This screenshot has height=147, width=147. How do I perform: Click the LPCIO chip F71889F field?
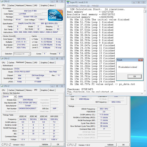(38, 82)
